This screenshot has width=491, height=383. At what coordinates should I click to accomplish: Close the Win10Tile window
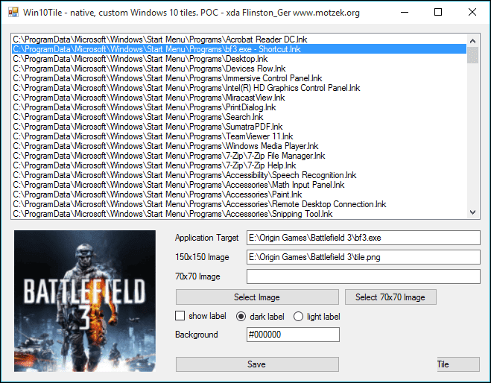[x=472, y=12]
